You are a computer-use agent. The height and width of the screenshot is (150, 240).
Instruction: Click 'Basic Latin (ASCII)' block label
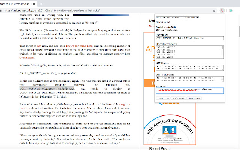[166, 27]
